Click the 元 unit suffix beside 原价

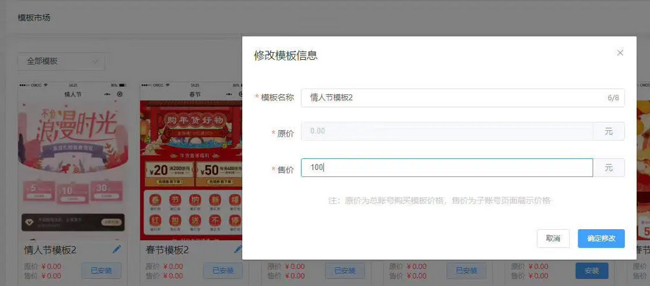point(608,131)
